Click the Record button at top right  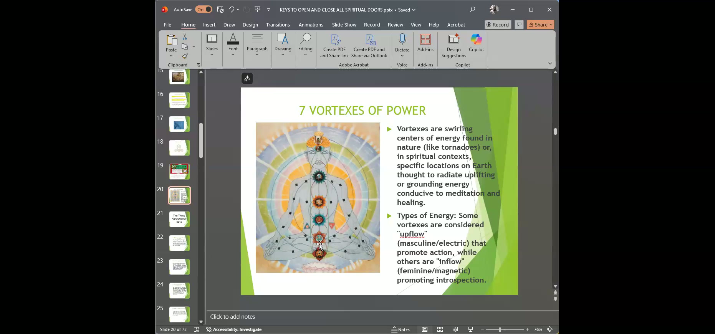[x=498, y=25]
